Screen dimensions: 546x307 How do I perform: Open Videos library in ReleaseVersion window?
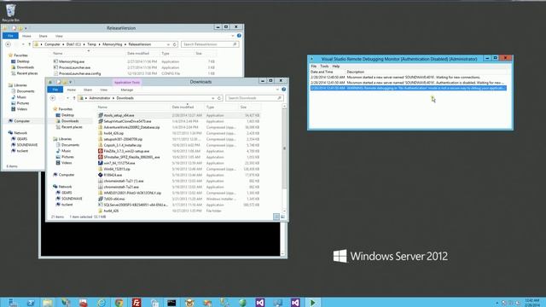[x=21, y=109]
